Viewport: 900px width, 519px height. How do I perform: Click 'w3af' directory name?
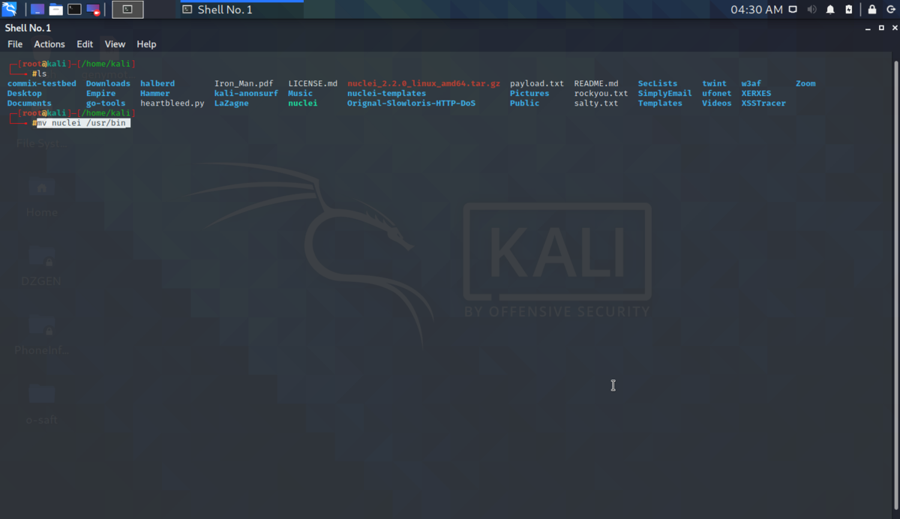click(x=751, y=83)
